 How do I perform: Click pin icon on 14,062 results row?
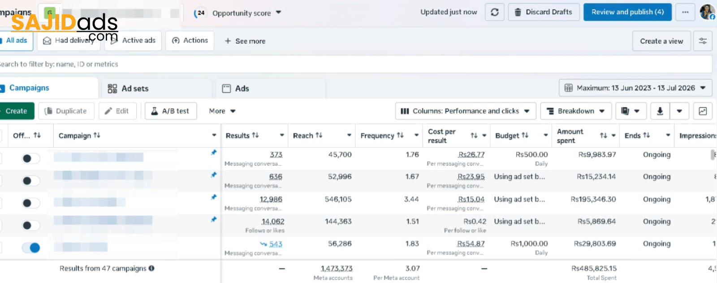(214, 219)
